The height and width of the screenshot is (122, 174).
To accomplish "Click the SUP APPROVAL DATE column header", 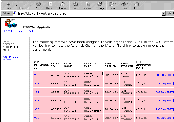I will click(x=144, y=65).
